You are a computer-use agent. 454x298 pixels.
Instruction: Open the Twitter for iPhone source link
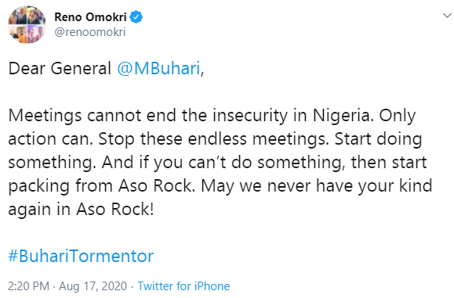183,286
